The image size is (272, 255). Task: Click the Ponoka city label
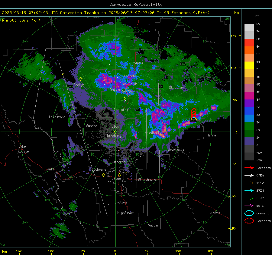[138, 62]
